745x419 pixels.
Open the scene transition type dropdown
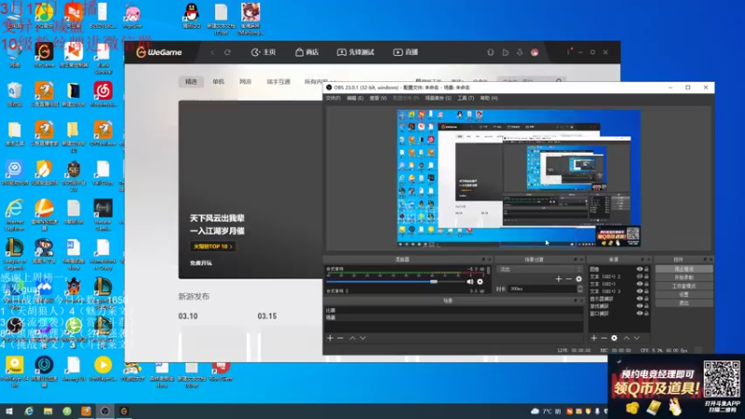point(539,269)
